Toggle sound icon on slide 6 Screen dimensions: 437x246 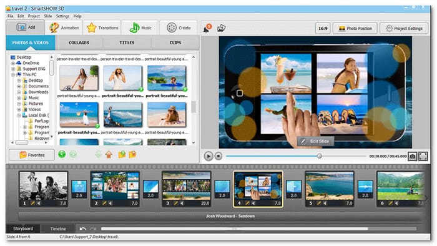click(x=396, y=203)
